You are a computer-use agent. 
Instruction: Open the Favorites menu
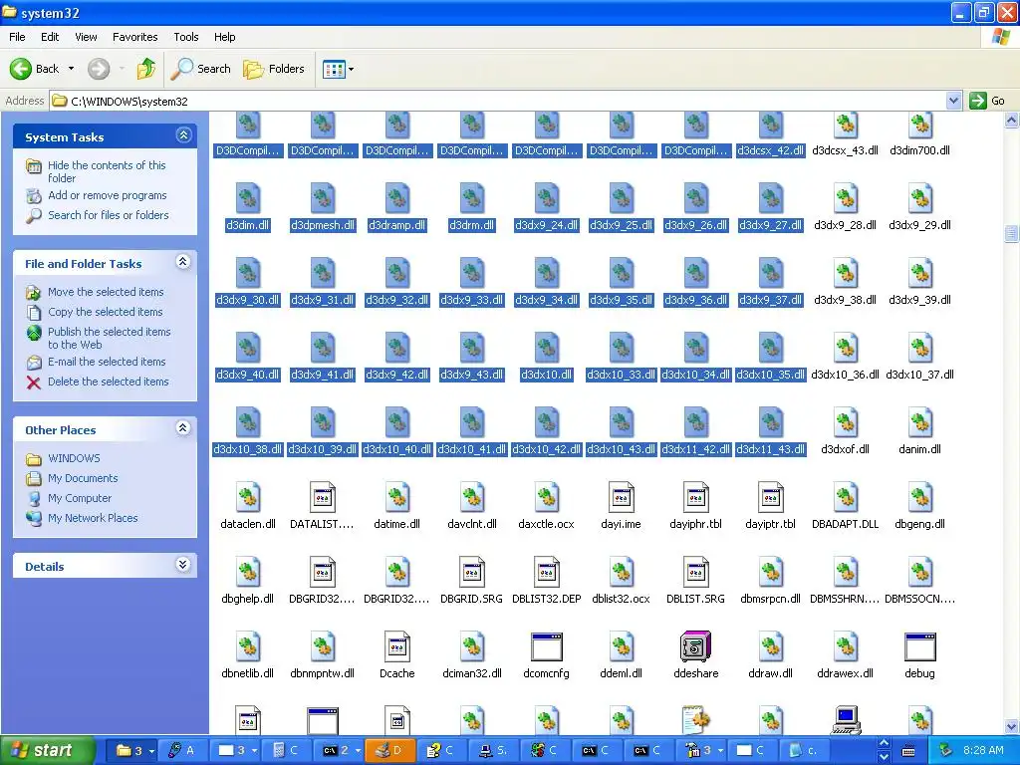point(134,37)
